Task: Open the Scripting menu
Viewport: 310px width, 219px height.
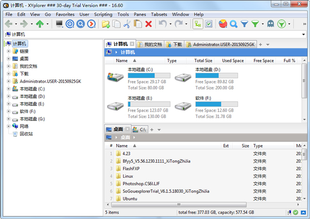Action: pyautogui.click(x=103, y=14)
